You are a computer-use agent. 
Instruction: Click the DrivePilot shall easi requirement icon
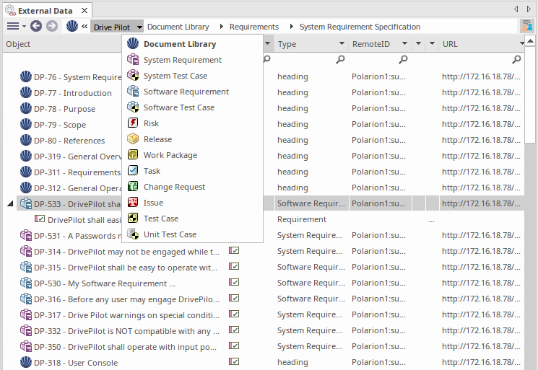[x=40, y=219]
